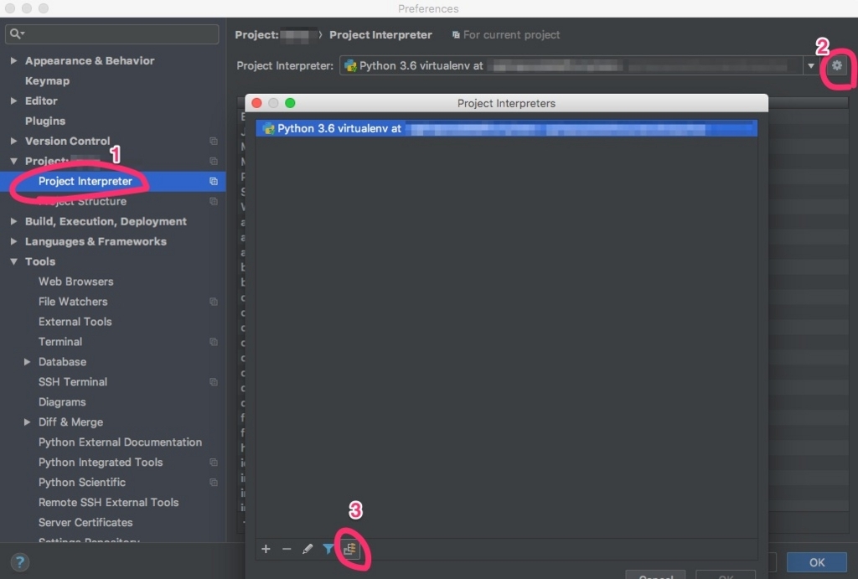Open the Plugins settings page
The width and height of the screenshot is (858, 579).
[45, 121]
